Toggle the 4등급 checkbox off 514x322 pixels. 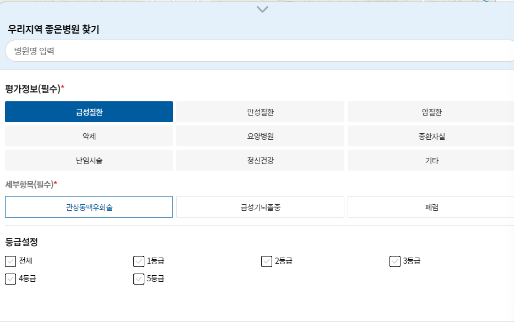pos(9,279)
